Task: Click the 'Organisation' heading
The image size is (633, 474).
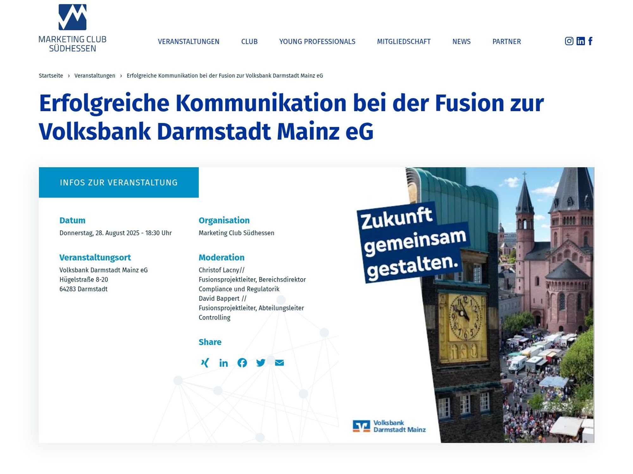Action: [x=224, y=220]
